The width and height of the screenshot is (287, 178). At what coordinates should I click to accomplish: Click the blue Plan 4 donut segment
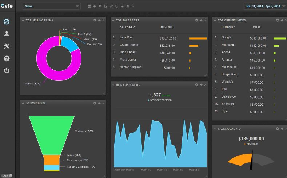71,44
